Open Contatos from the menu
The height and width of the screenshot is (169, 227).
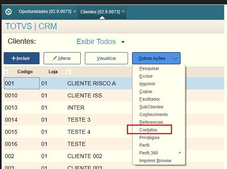[148, 130]
